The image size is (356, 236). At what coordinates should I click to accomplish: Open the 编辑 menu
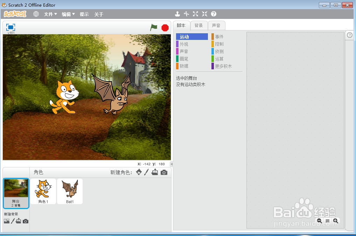68,14
